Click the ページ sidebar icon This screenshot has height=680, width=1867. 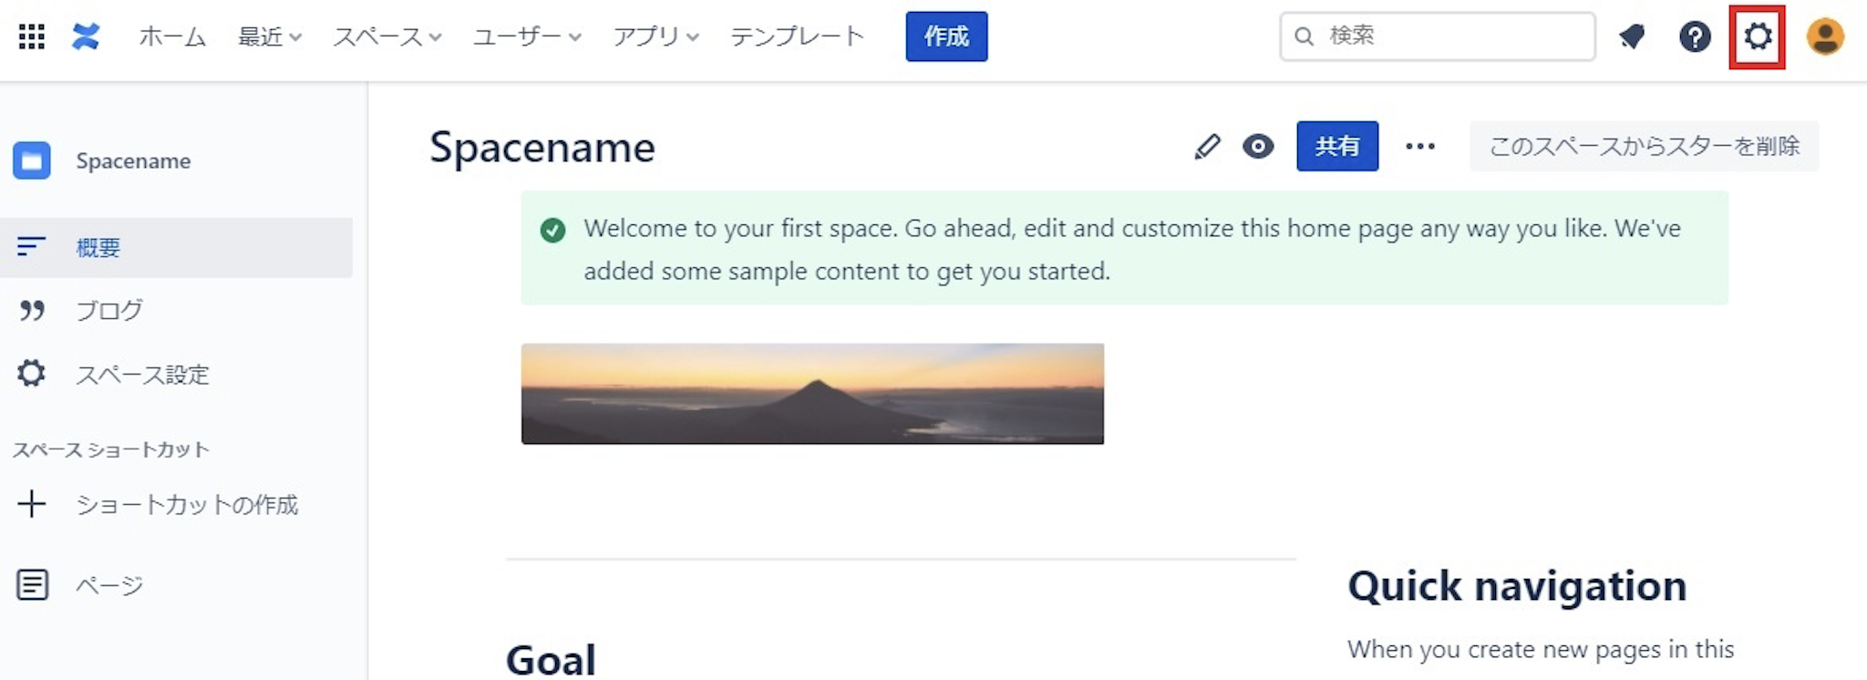tap(32, 584)
